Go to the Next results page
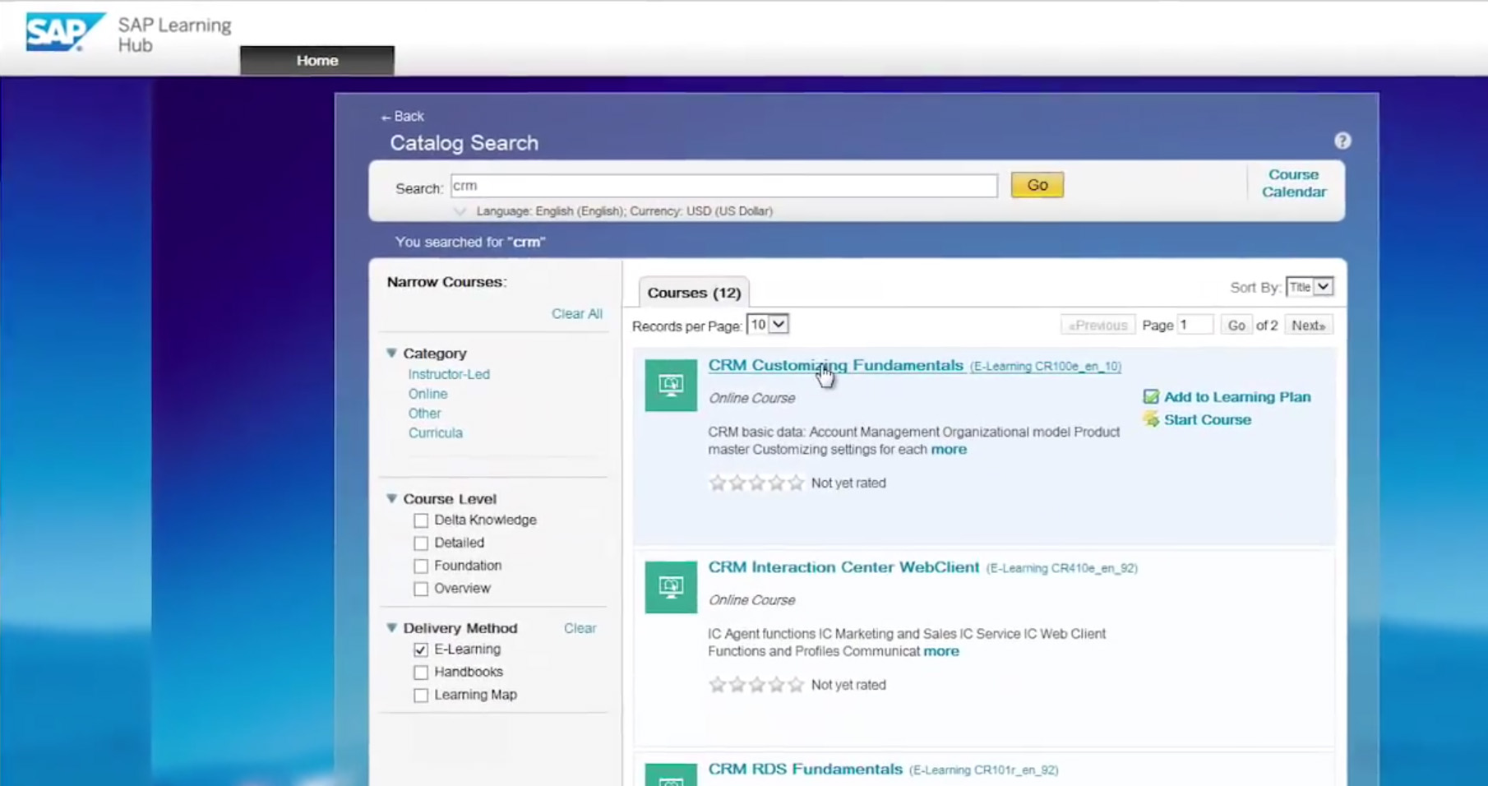Image resolution: width=1488 pixels, height=786 pixels. tap(1307, 326)
